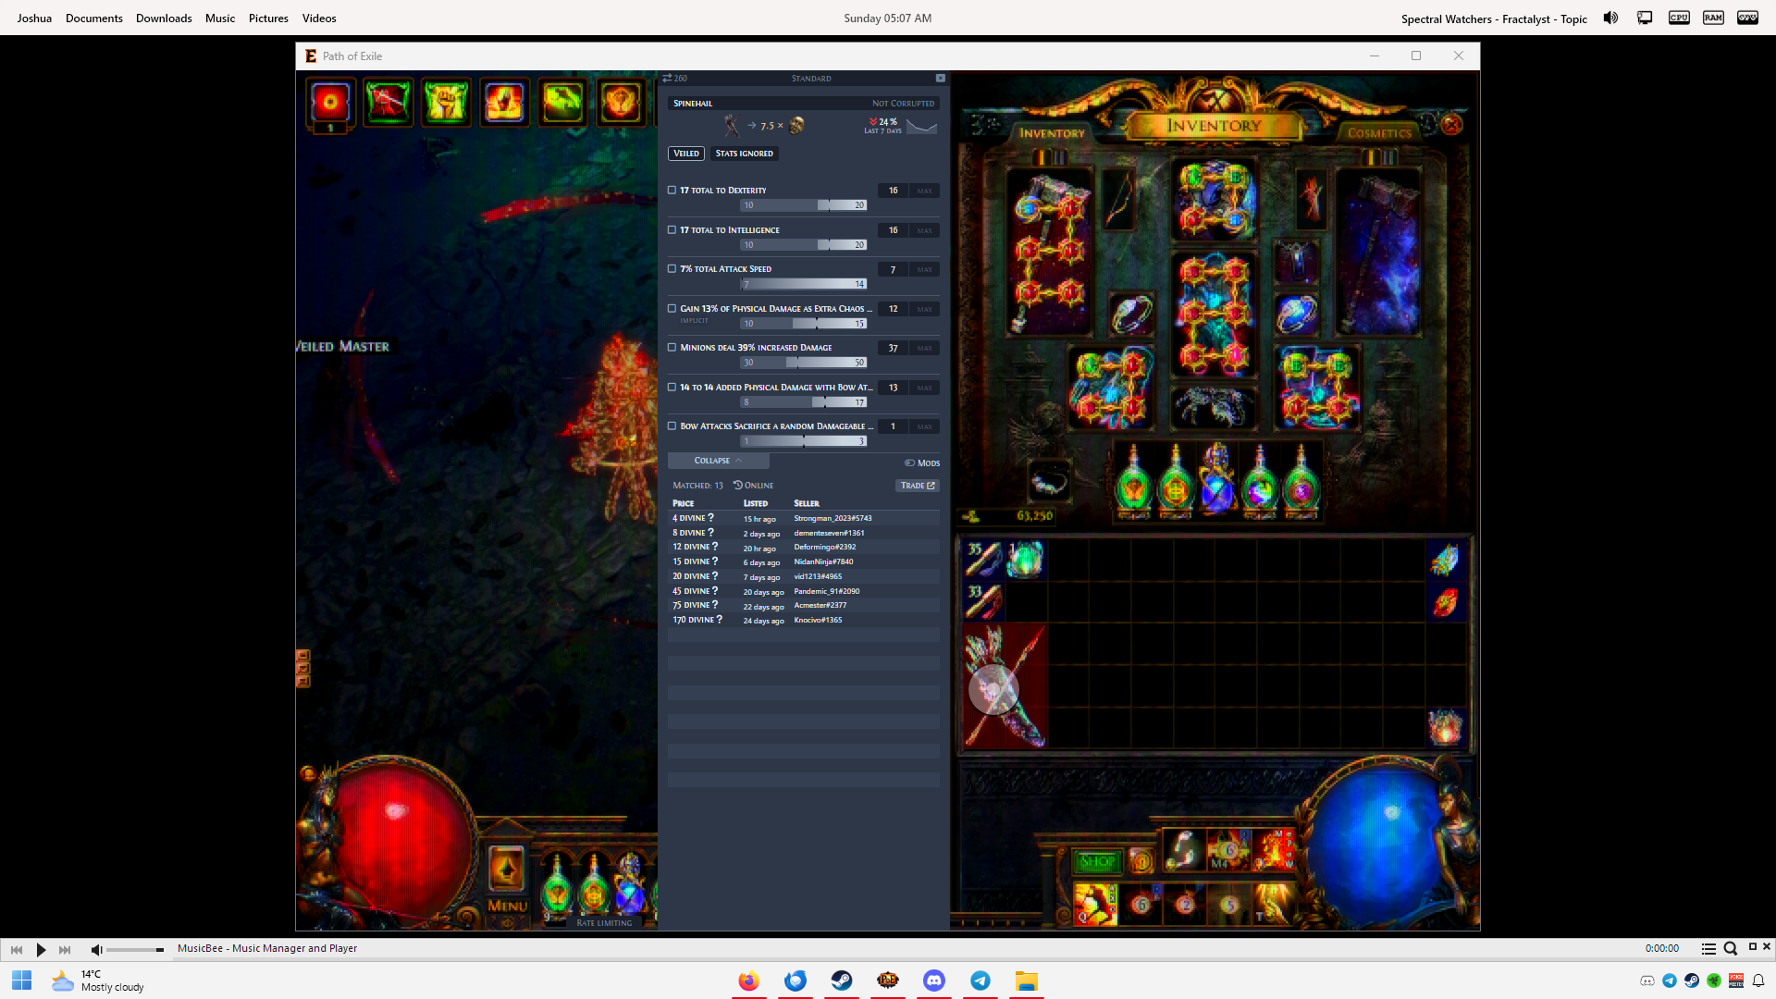The height and width of the screenshot is (999, 1776).
Task: Switch to the Inventory tab
Action: pos(1052,133)
